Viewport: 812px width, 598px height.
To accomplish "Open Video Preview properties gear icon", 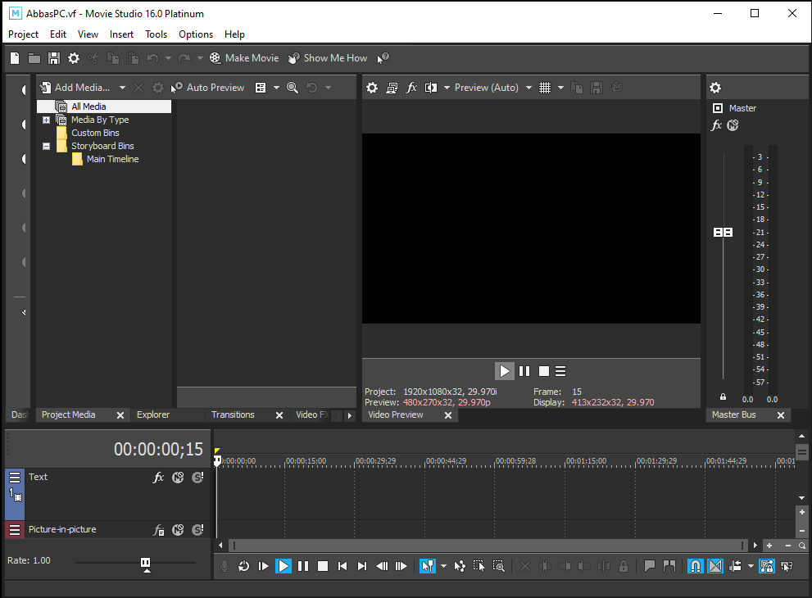I will click(372, 88).
